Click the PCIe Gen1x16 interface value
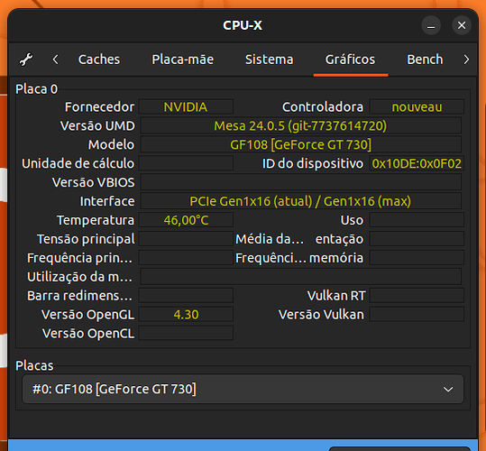 (300, 201)
